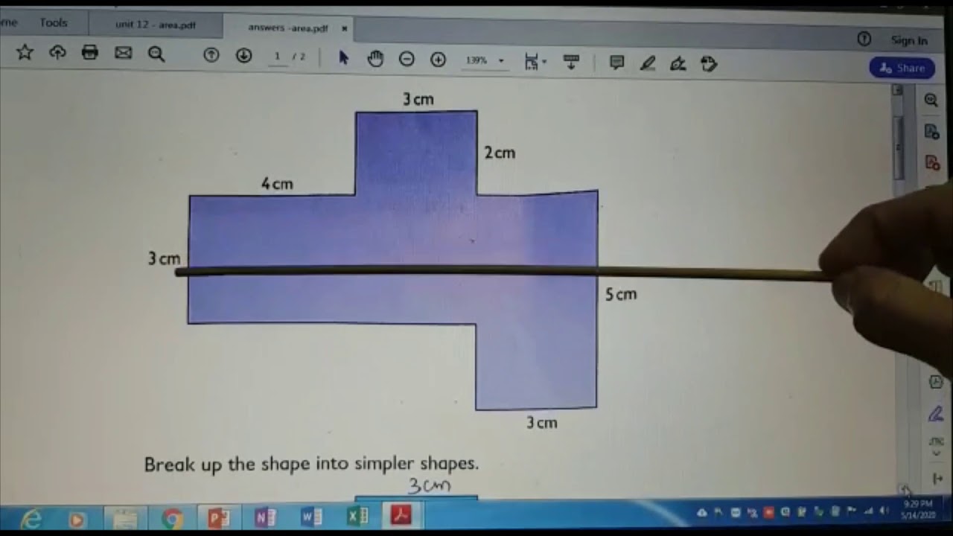Close the answers -area.pdf tab

pyautogui.click(x=344, y=28)
